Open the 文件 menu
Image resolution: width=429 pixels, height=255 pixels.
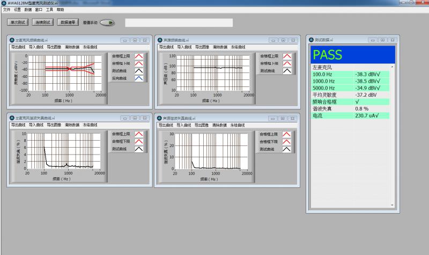(x=6, y=10)
